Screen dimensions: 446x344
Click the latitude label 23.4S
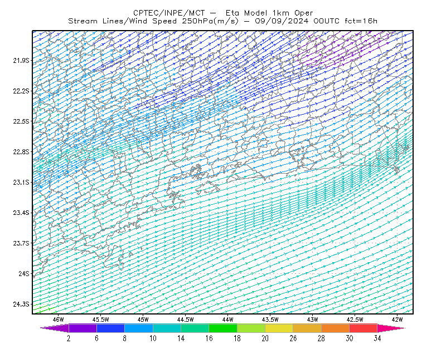pyautogui.click(x=21, y=213)
